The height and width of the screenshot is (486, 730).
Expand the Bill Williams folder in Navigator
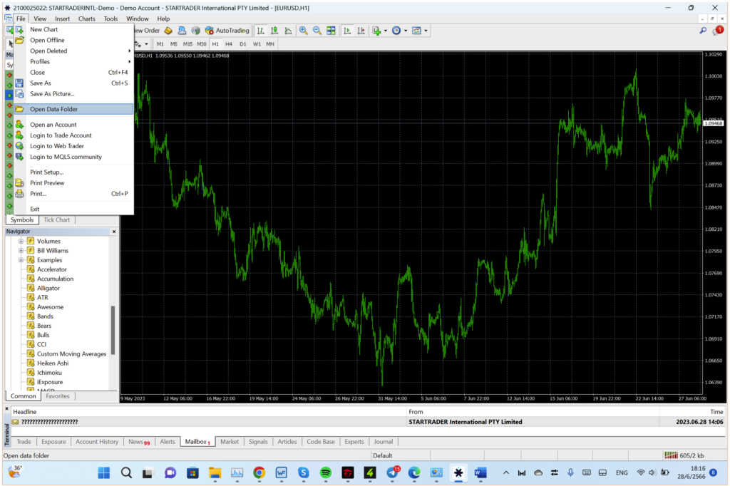pos(21,250)
